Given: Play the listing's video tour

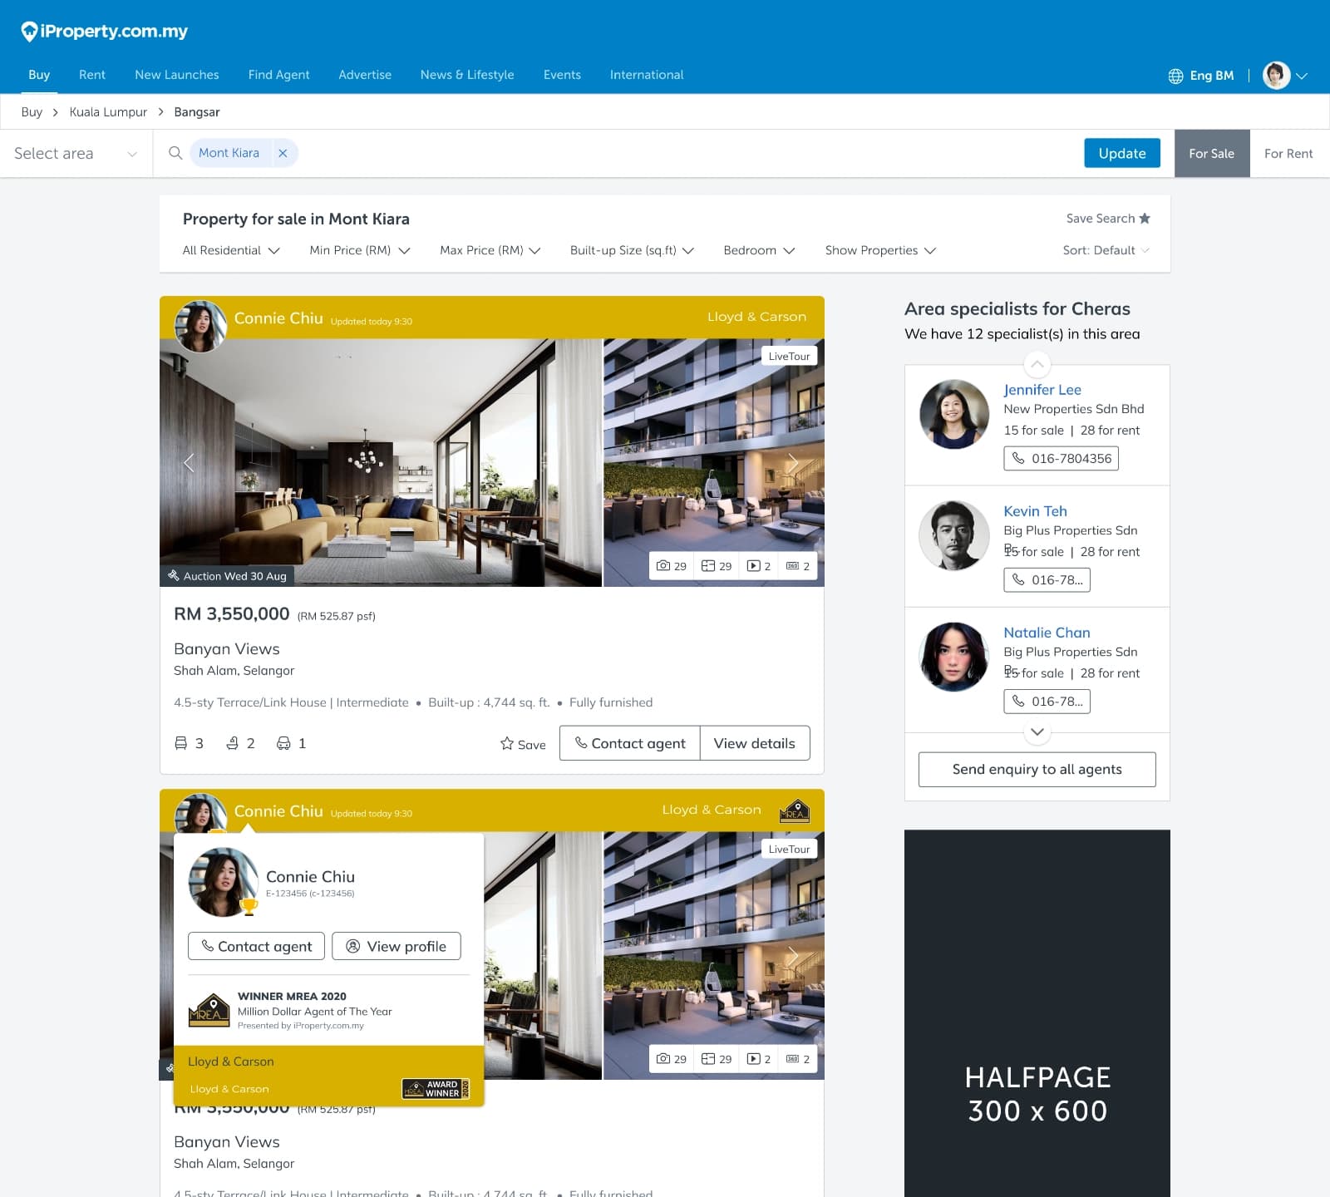Looking at the screenshot, I should pos(757,566).
